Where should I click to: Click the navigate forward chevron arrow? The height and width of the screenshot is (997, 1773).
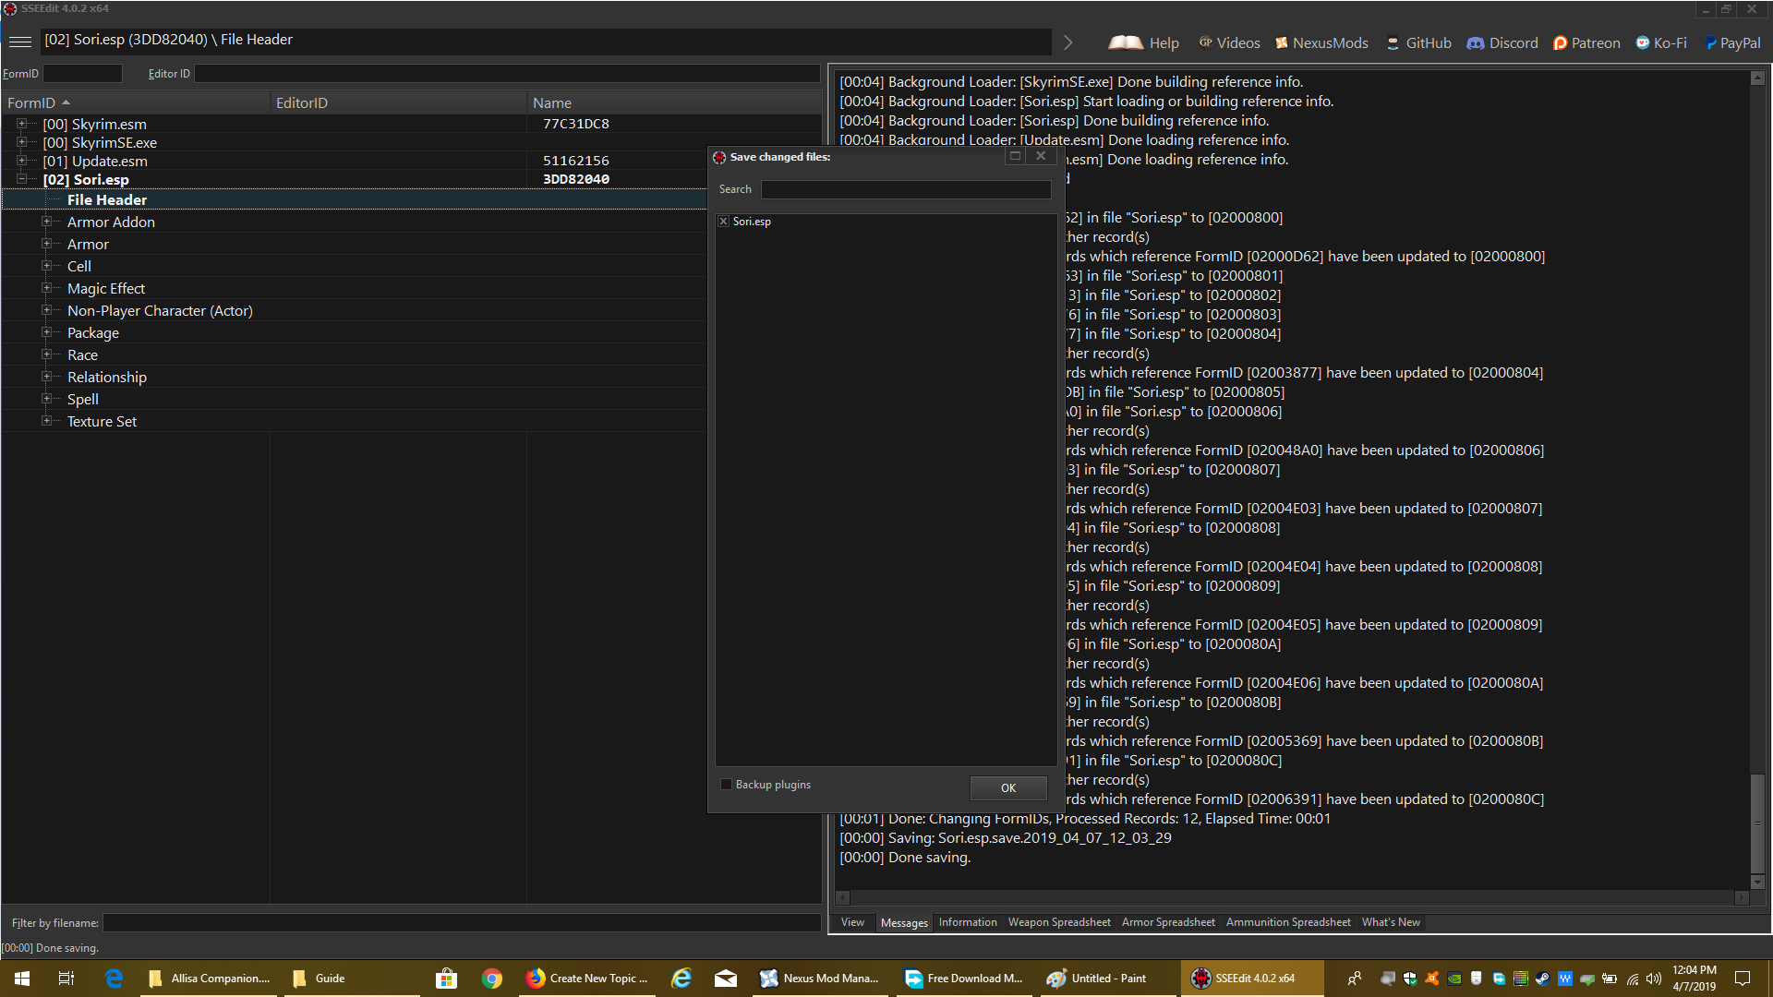pyautogui.click(x=1067, y=42)
